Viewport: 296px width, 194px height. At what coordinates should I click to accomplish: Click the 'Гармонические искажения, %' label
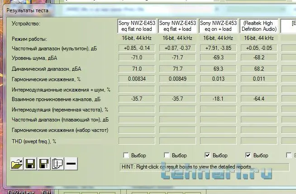coord(46,79)
